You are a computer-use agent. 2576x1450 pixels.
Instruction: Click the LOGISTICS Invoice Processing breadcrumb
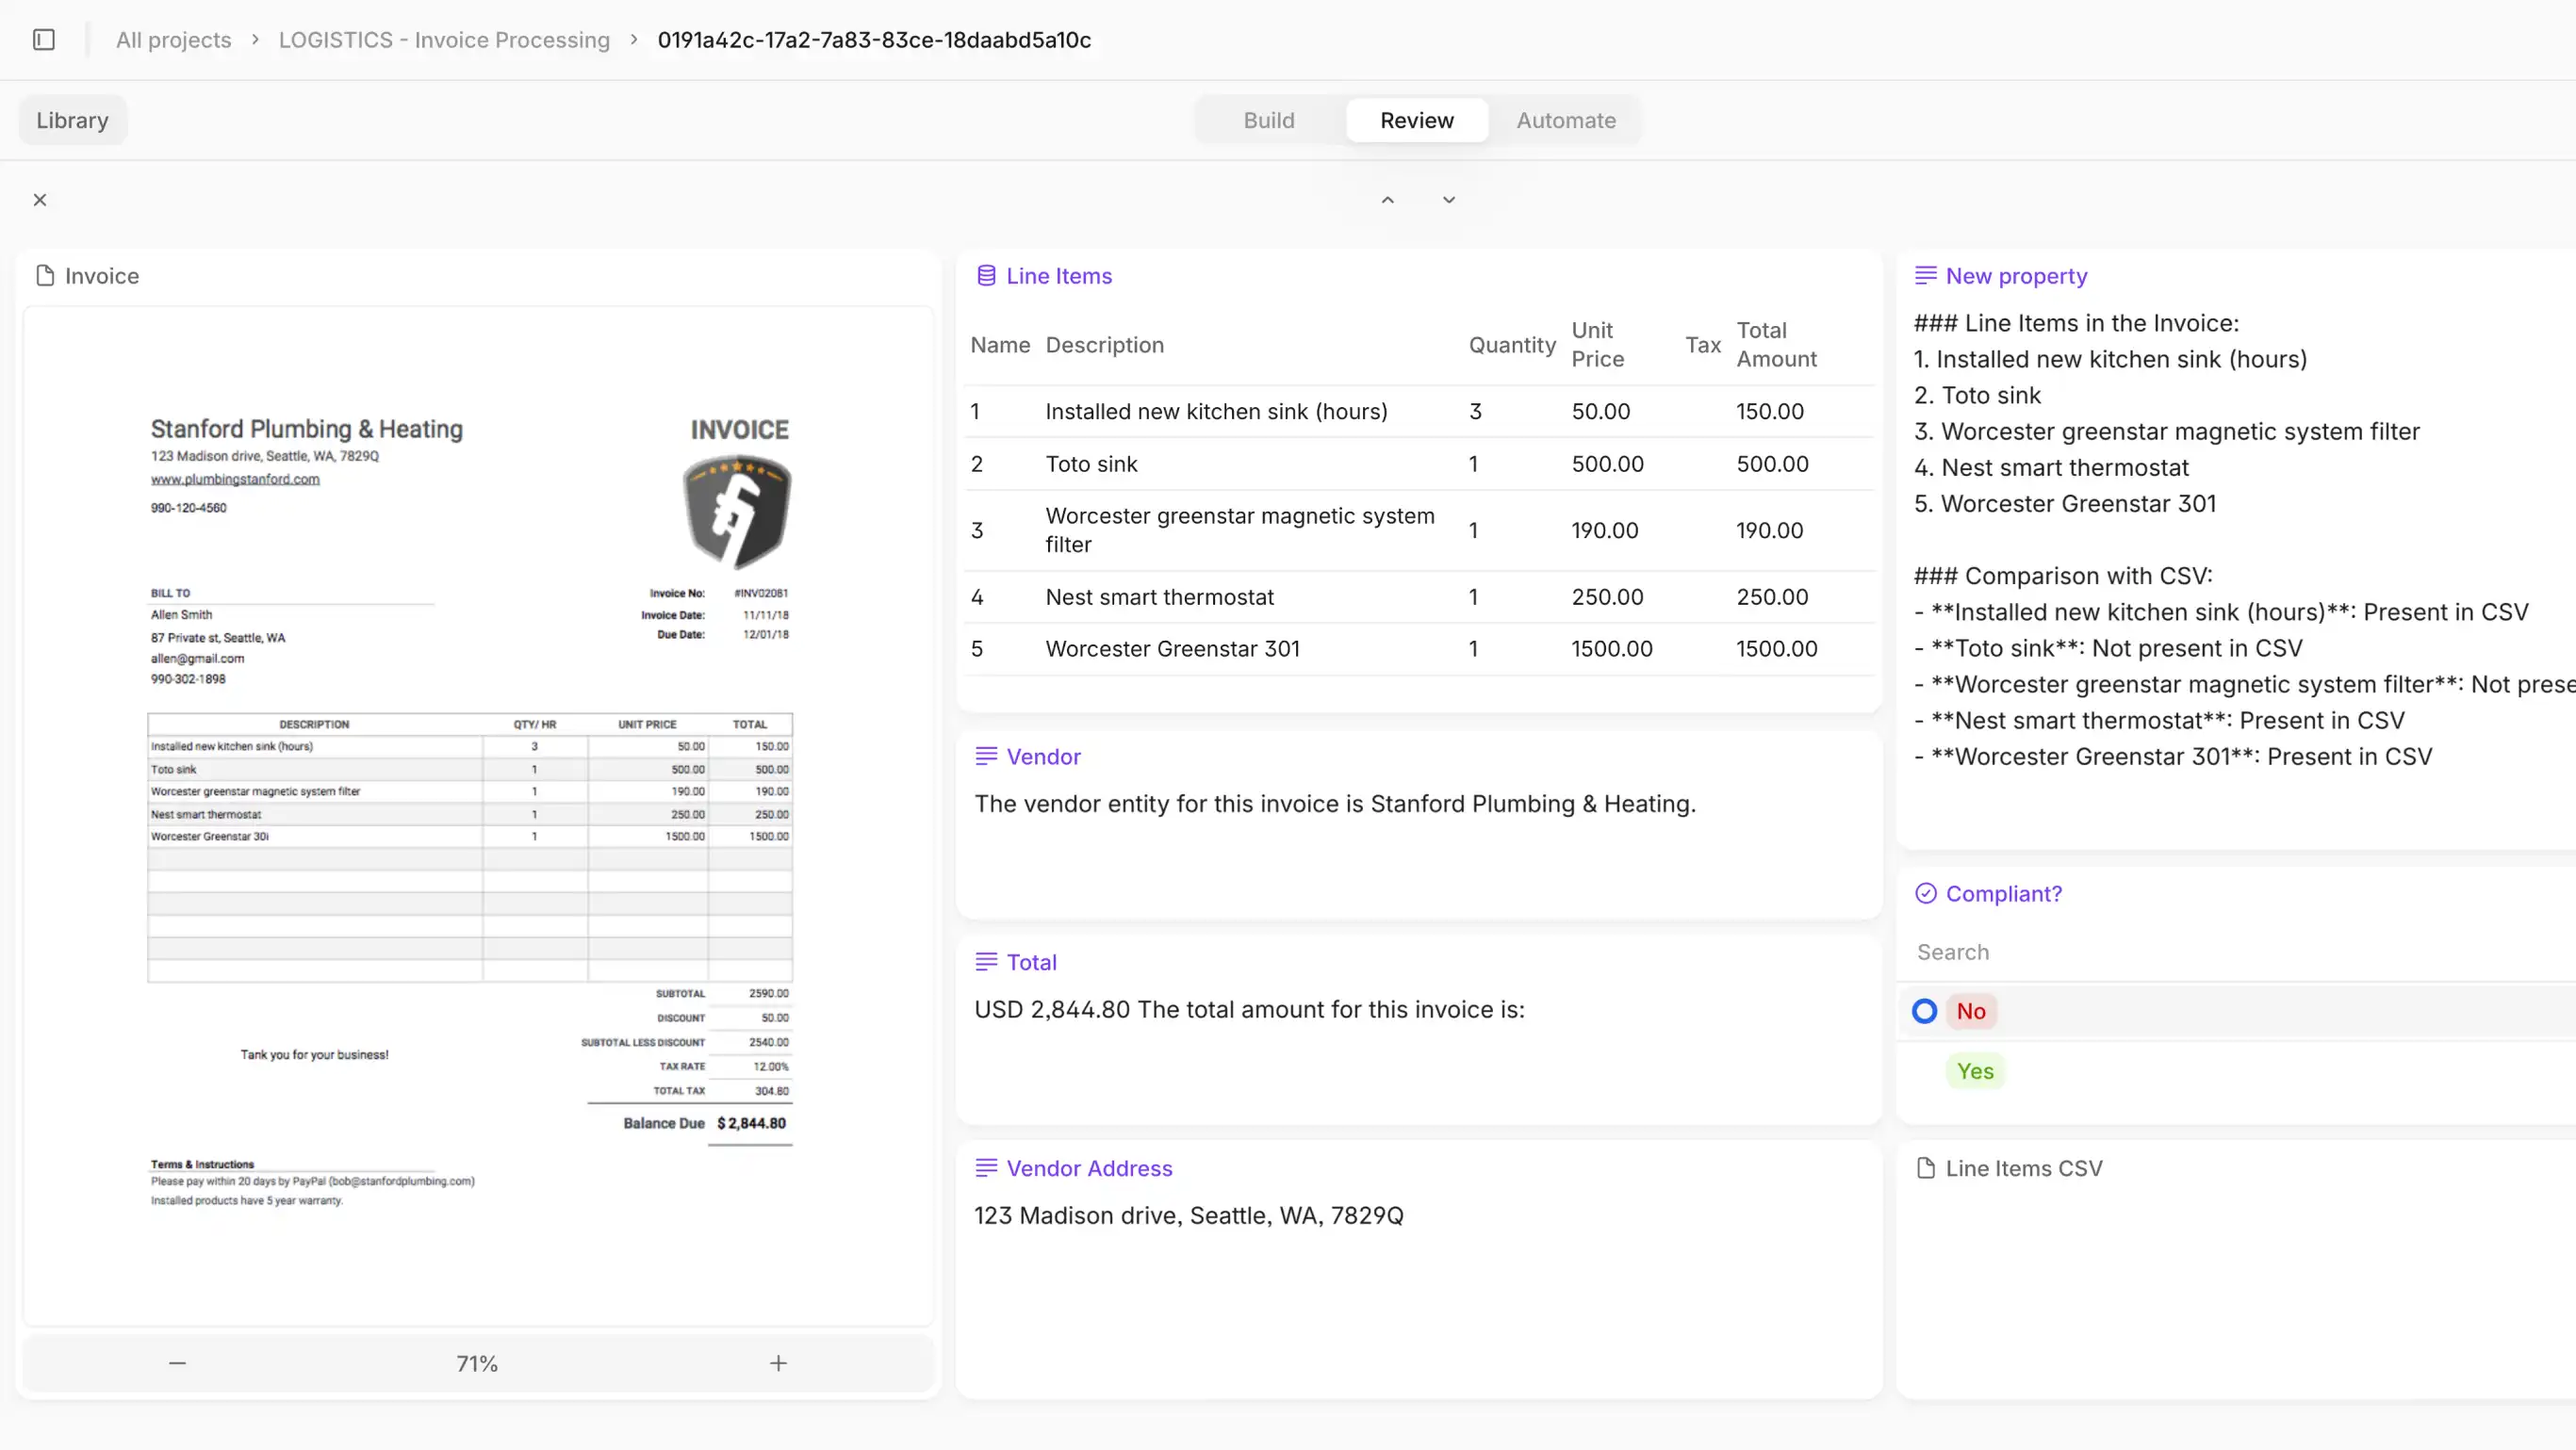pyautogui.click(x=444, y=39)
